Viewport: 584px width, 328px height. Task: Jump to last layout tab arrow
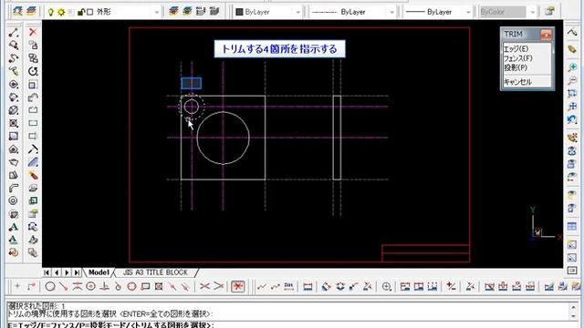click(77, 272)
